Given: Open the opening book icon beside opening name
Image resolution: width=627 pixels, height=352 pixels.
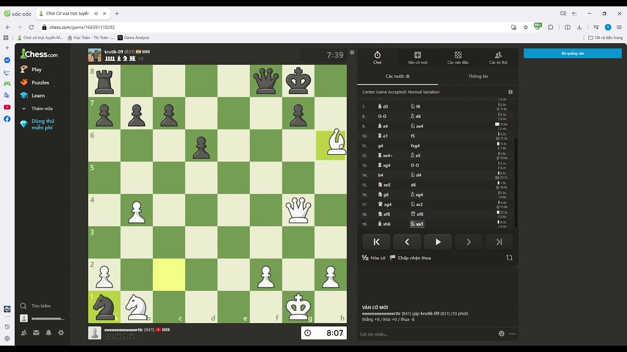Looking at the screenshot, I should (x=510, y=92).
